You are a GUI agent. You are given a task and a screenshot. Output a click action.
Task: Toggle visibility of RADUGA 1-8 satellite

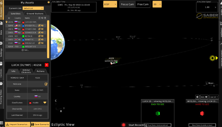click(42, 43)
